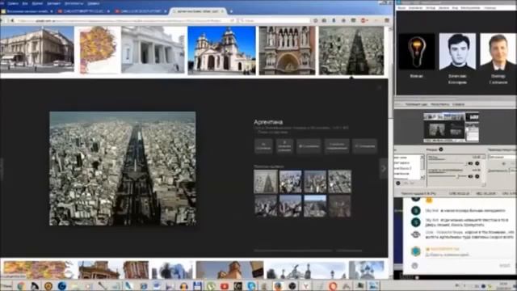Open the browser hamburger menu icon

pos(387,20)
